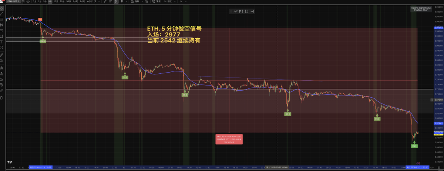The width and height of the screenshot is (444, 171).
Task: Select the last icon in floating toolbar
Action: click(x=252, y=11)
